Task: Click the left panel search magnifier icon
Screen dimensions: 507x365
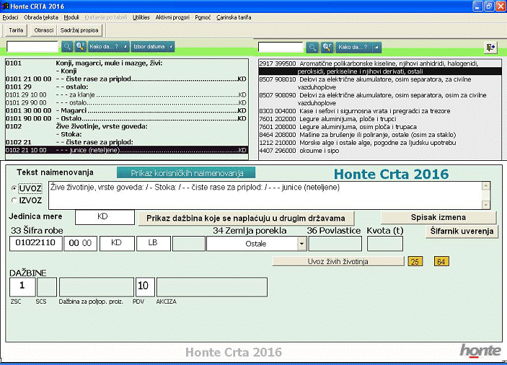Action: tap(67, 47)
